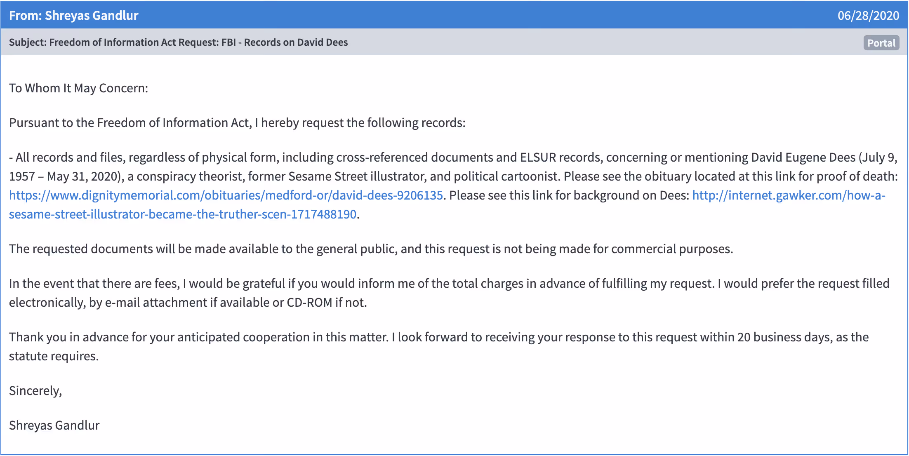This screenshot has width=909, height=456.
Task: Click the 'In the event that there are fees' text
Action: click(94, 283)
